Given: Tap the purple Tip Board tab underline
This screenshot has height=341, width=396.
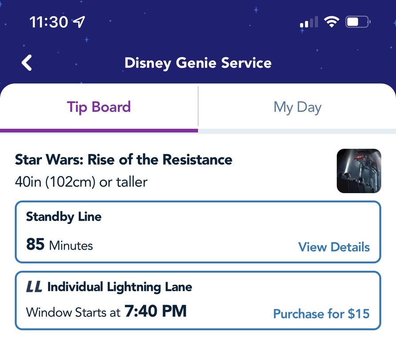Looking at the screenshot, I should pyautogui.click(x=99, y=131).
